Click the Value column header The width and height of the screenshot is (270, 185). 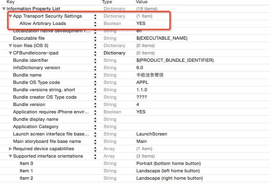click(x=142, y=2)
